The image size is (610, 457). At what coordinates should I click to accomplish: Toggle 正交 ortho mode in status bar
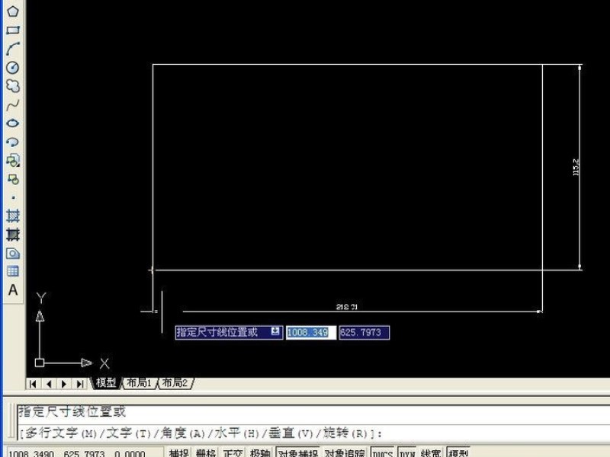coord(233,452)
